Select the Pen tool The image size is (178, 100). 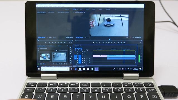71,59
